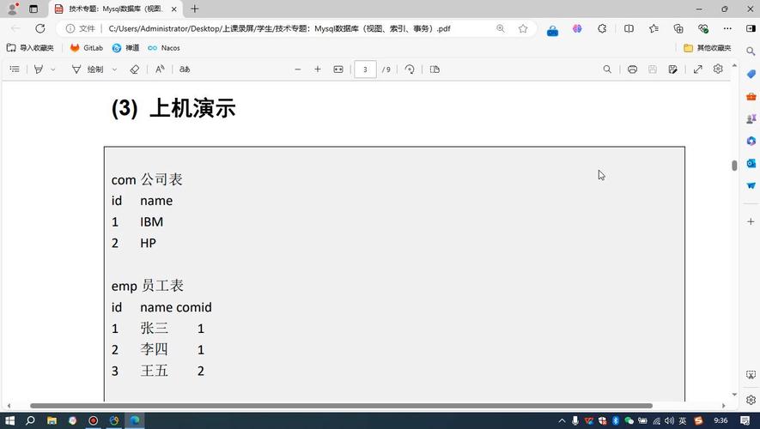This screenshot has height=429, width=760.
Task: Close the Mysql数据库 PDF tab
Action: tap(174, 9)
